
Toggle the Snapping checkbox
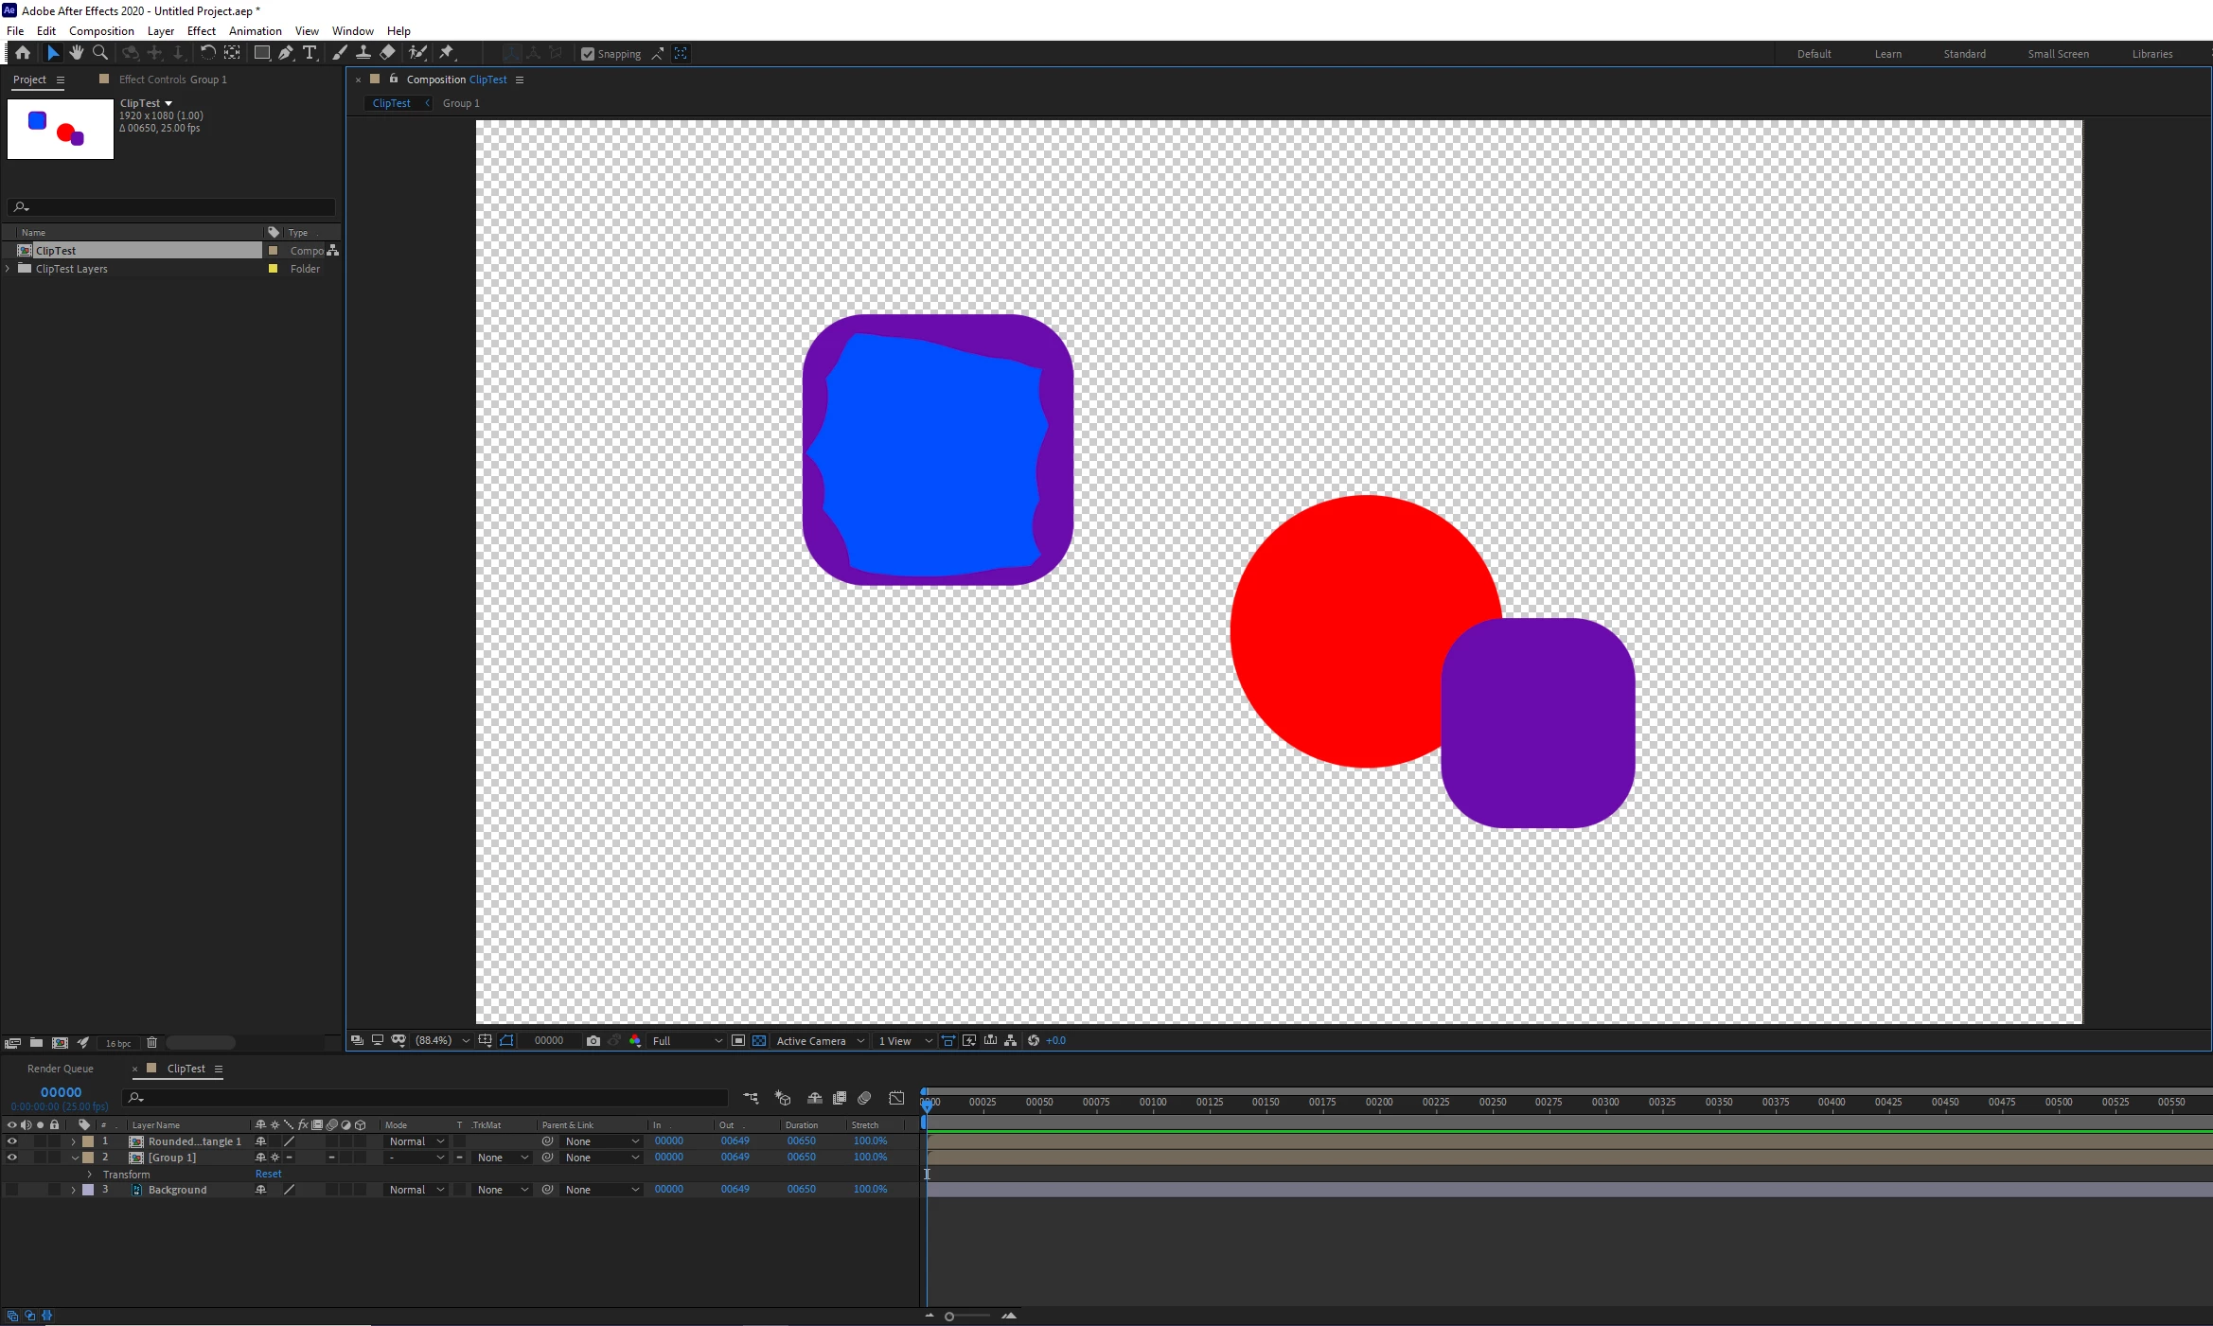[x=588, y=54]
